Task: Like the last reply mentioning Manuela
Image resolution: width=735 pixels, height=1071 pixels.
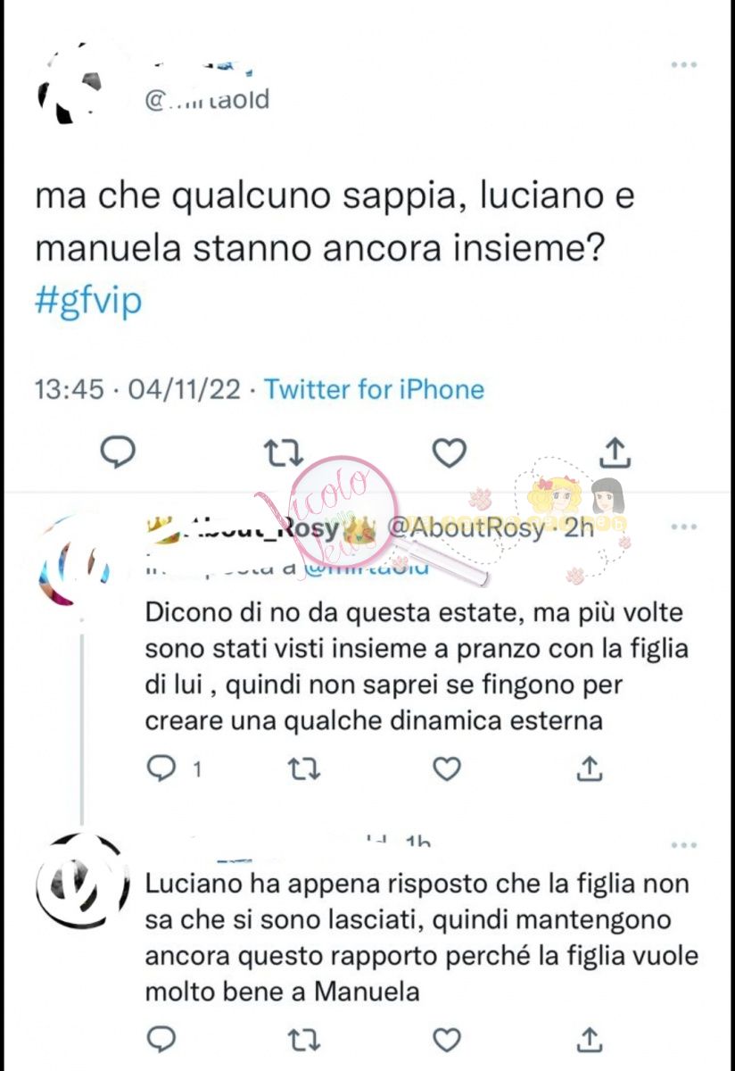Action: click(446, 1039)
